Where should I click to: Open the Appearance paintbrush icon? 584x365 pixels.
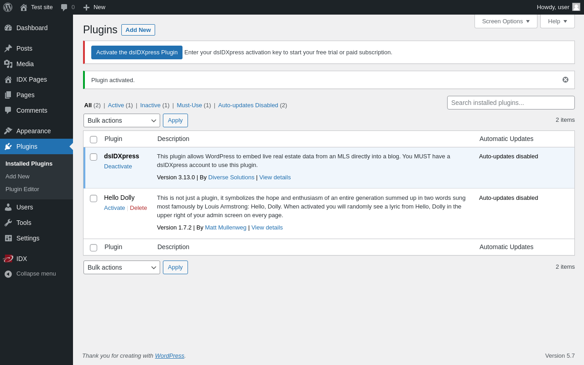(x=8, y=131)
